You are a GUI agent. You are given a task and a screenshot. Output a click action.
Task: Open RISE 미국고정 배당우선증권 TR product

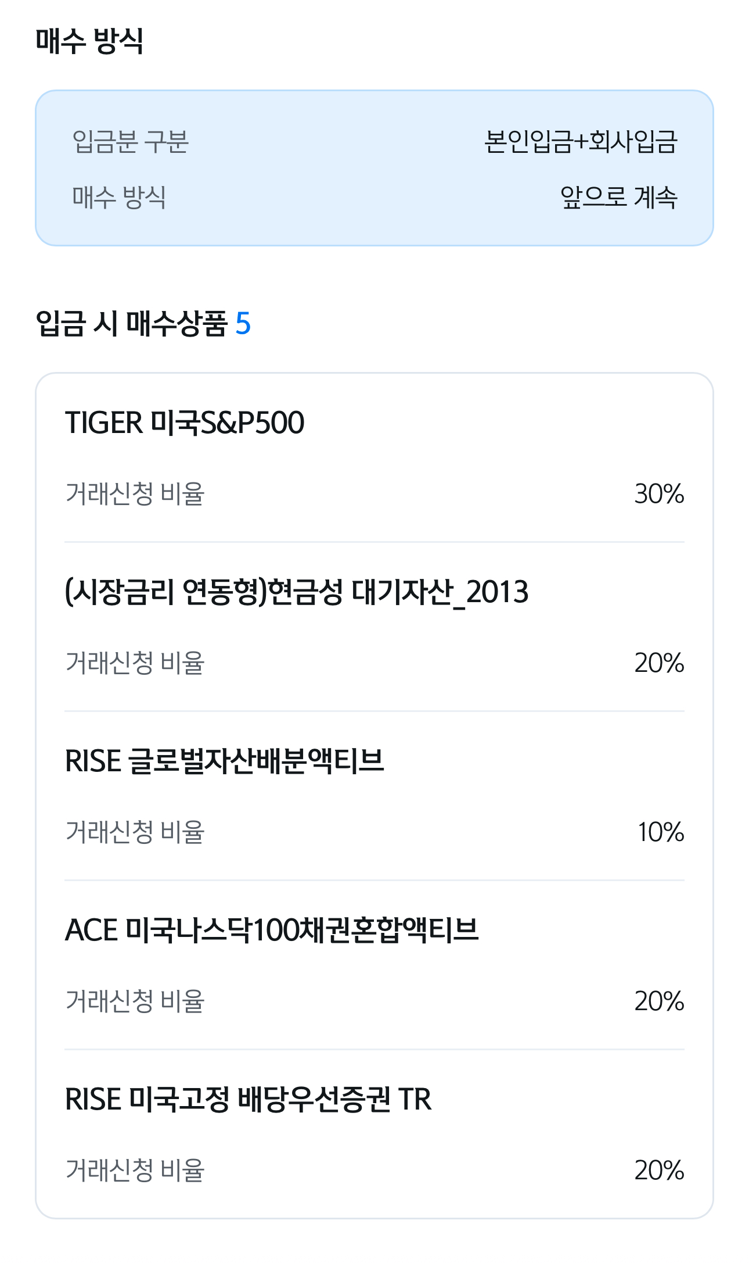[249, 1099]
